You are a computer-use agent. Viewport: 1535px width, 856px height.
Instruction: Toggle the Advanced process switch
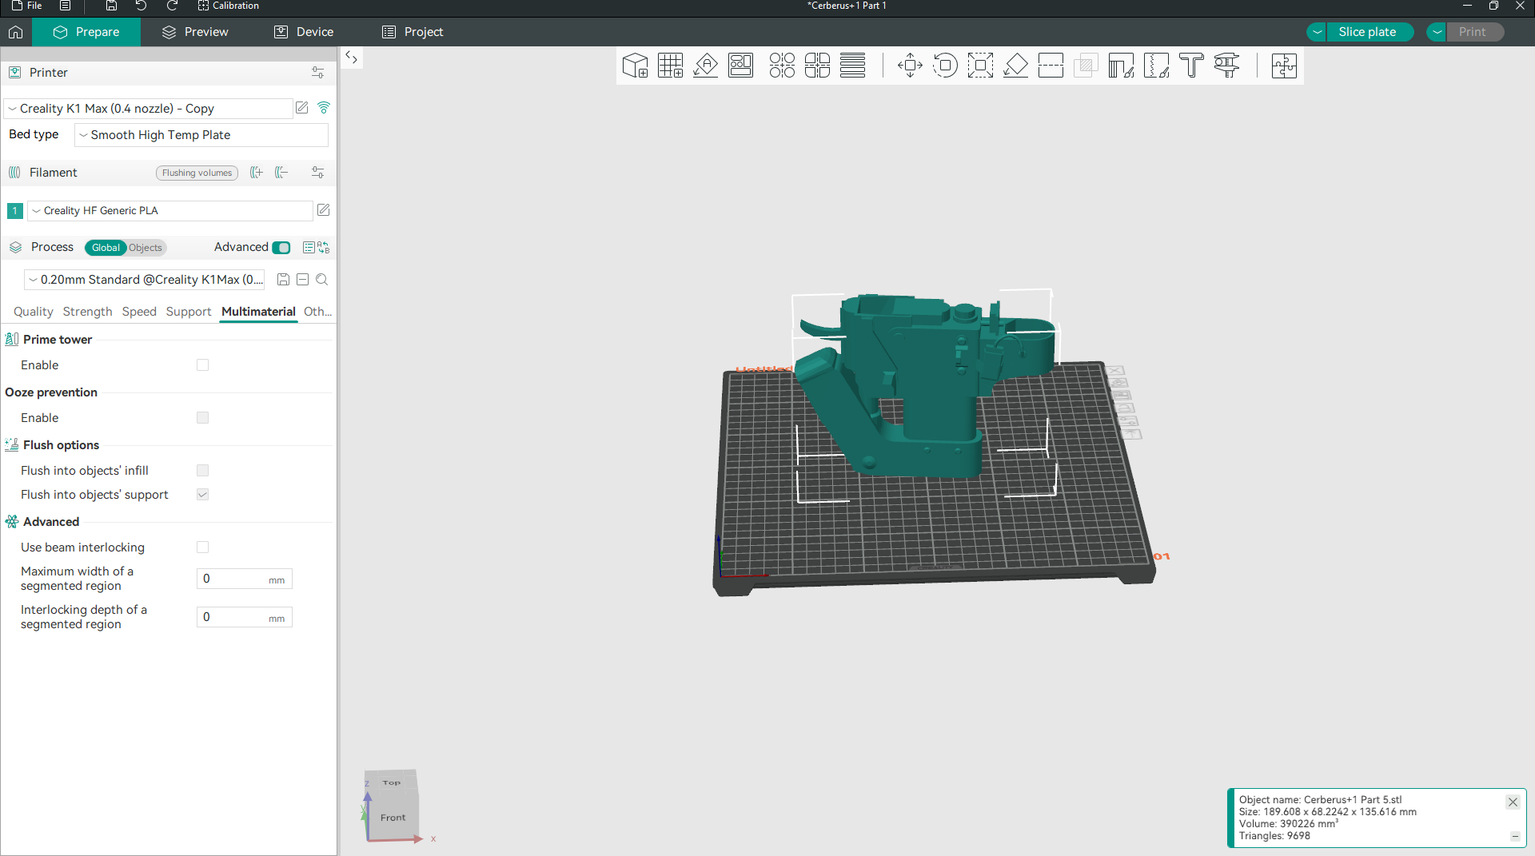(281, 248)
